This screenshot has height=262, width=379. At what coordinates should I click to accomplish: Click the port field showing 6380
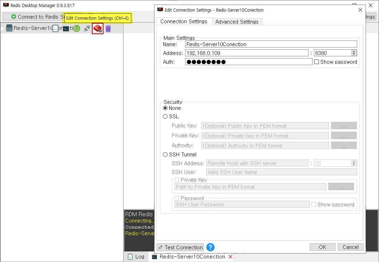tap(333, 53)
